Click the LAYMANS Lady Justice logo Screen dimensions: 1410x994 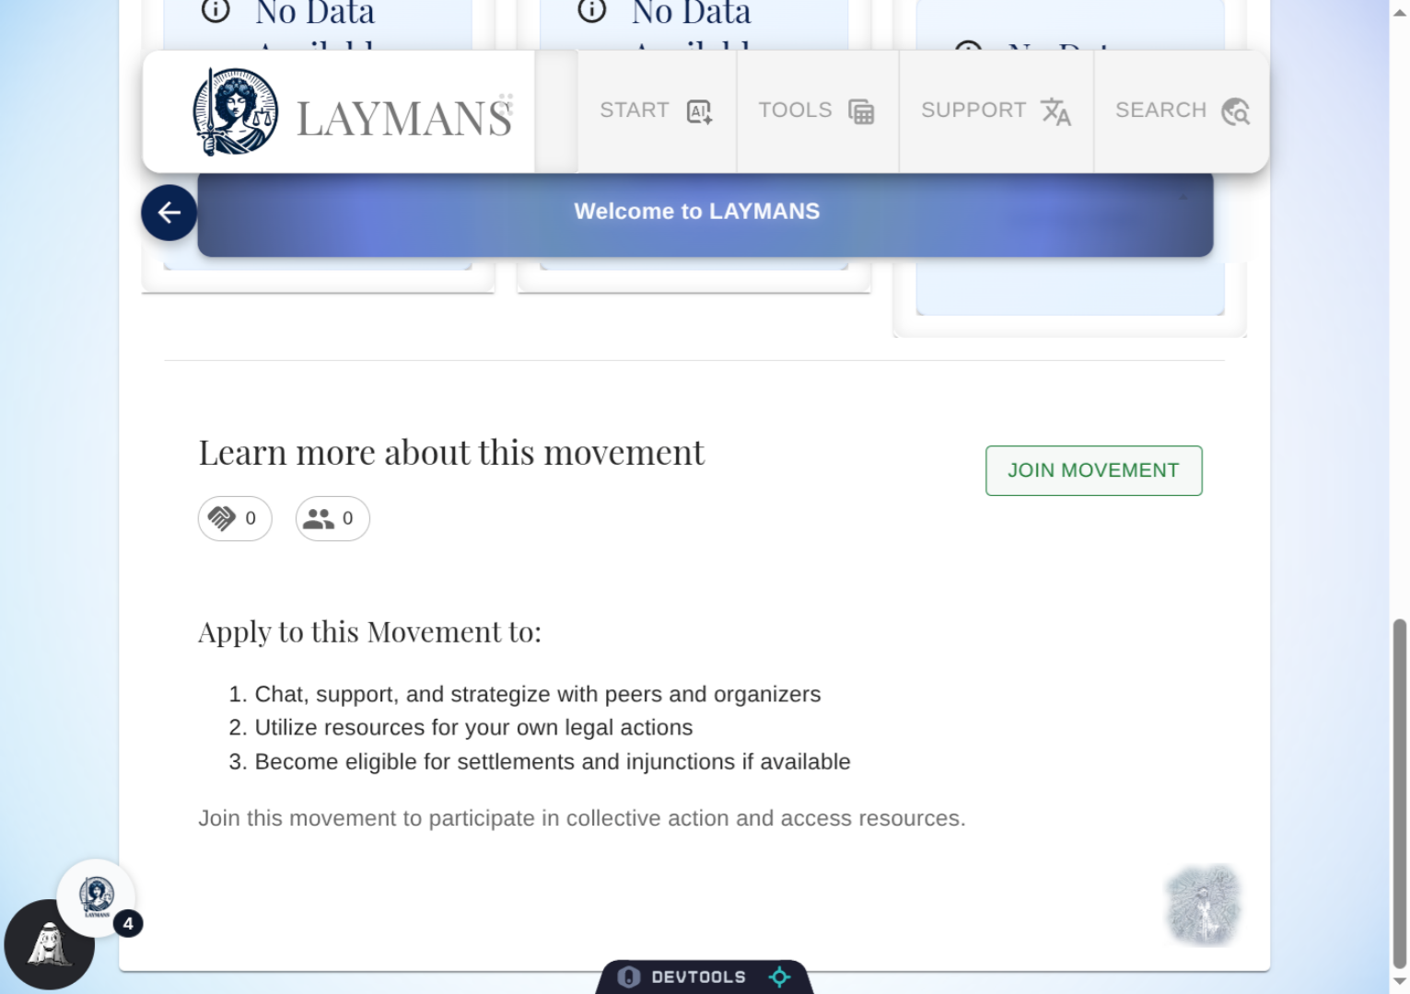235,110
